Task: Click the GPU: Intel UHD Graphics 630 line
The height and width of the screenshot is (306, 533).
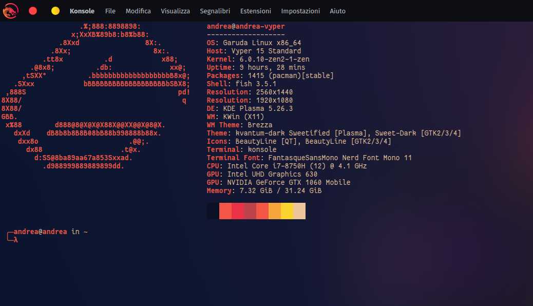Action: coord(262,174)
